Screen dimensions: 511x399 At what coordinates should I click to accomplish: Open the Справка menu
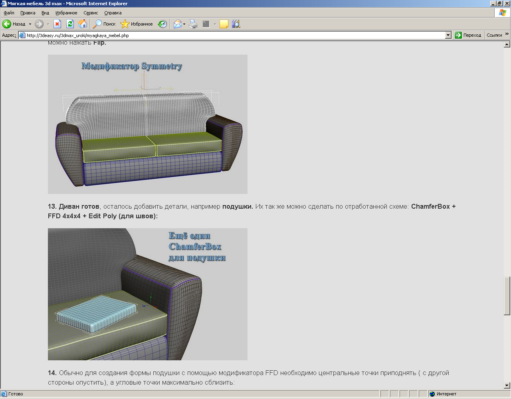coord(113,13)
